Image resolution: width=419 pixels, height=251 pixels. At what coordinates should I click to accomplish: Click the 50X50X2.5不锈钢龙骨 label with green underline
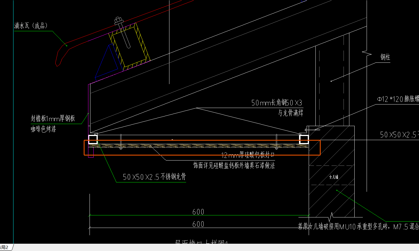[154, 177]
